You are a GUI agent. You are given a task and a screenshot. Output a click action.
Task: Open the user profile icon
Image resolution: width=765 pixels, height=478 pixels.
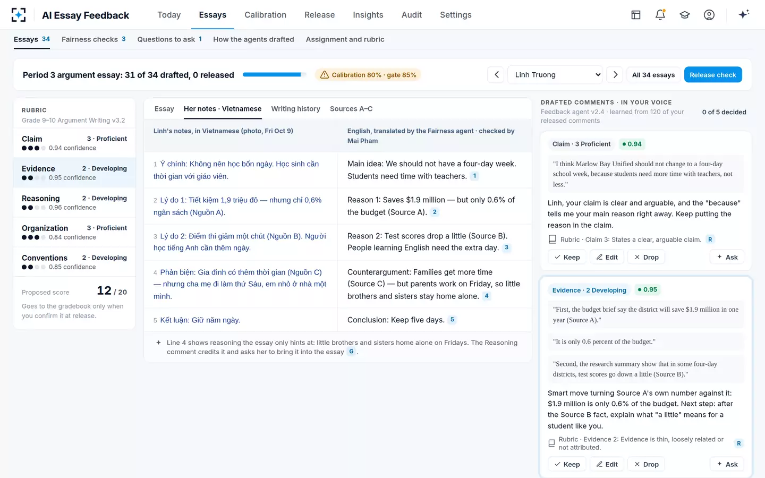709,15
